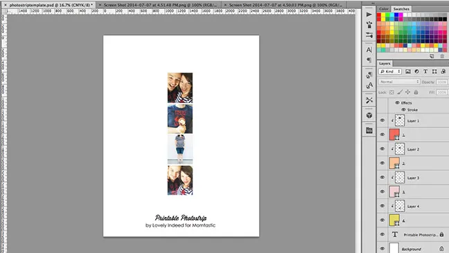Viewport: 449px width, 253px height.
Task: Select the red shape layer thumbnail
Action: [394, 135]
